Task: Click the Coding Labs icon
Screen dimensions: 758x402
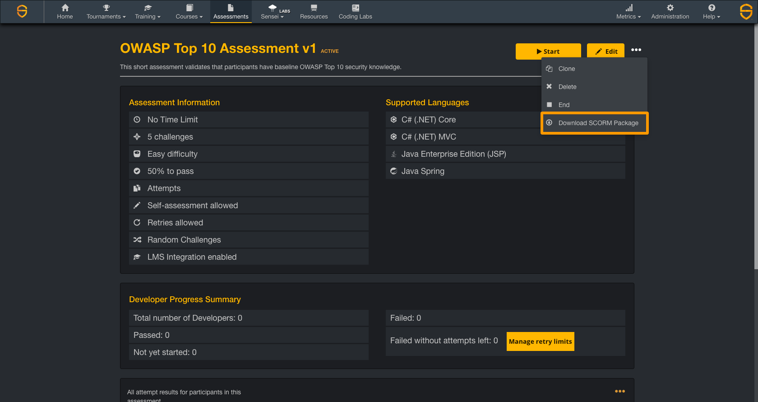Action: point(356,8)
